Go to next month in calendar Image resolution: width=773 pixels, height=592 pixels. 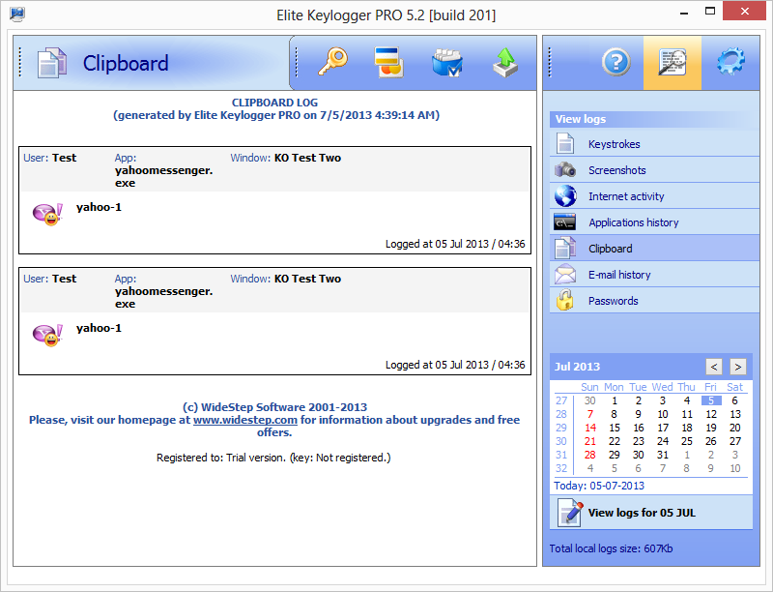click(737, 367)
